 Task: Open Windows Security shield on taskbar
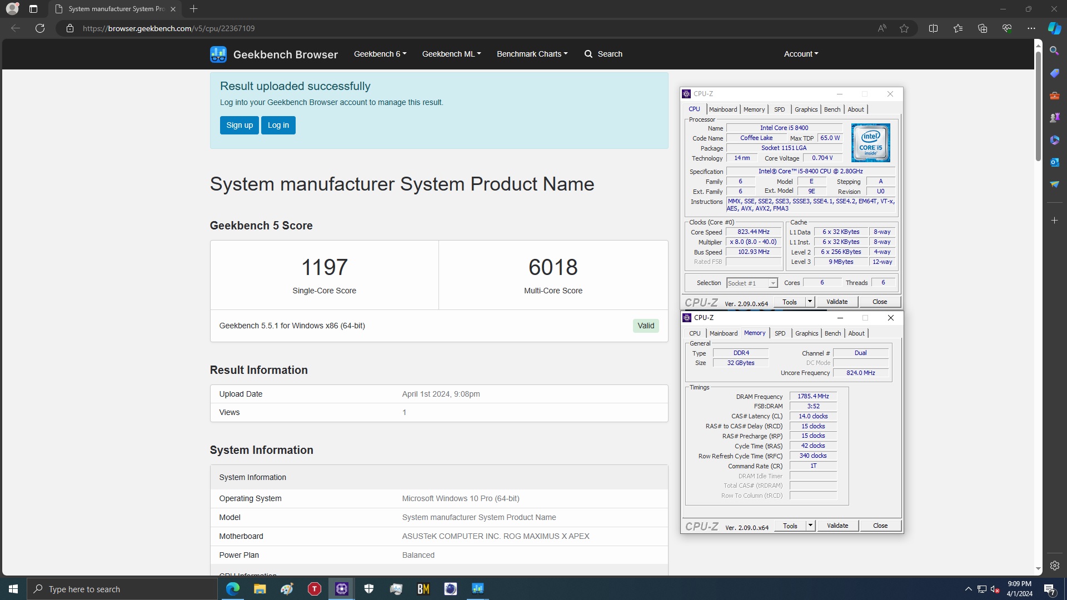pos(369,589)
